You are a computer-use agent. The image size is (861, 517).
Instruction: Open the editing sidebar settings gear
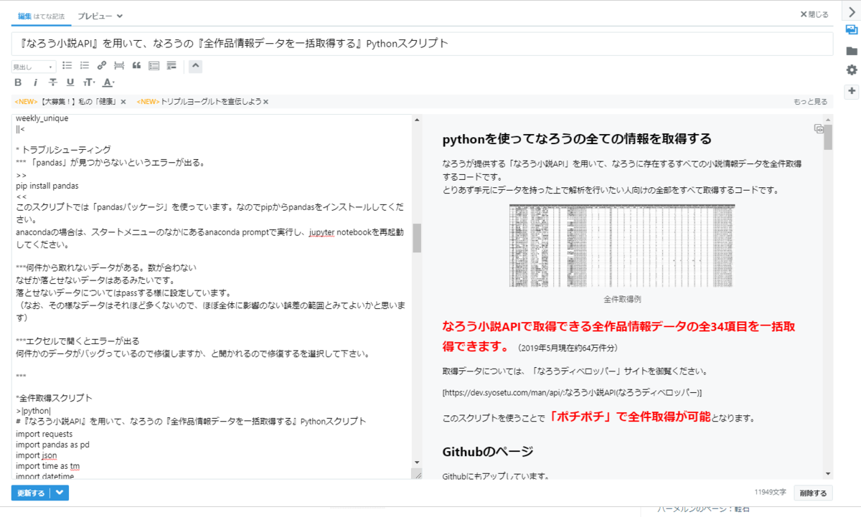[x=851, y=70]
